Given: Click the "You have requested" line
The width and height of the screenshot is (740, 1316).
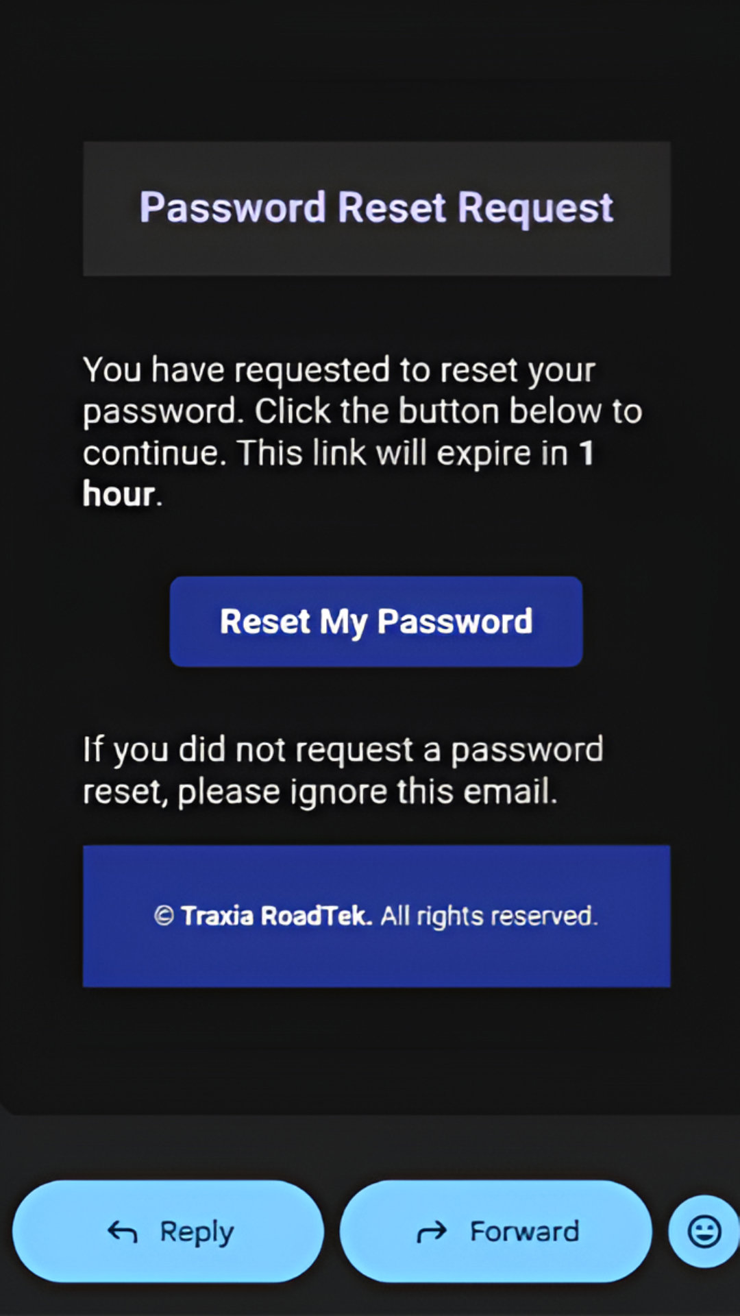Looking at the screenshot, I should pyautogui.click(x=338, y=370).
